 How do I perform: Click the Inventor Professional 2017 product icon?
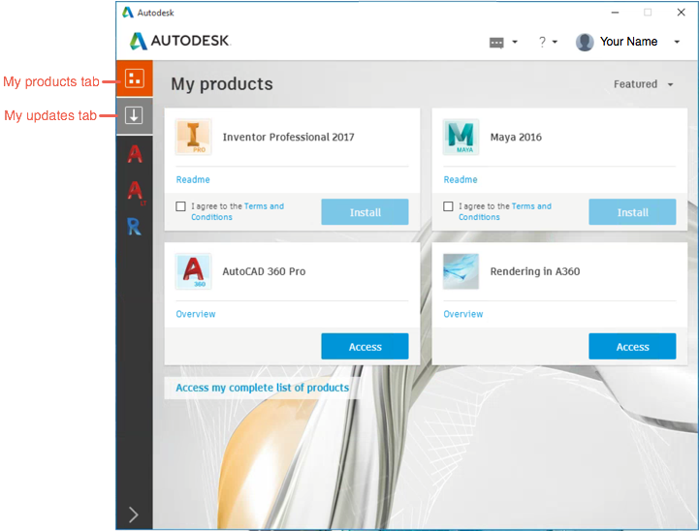193,137
